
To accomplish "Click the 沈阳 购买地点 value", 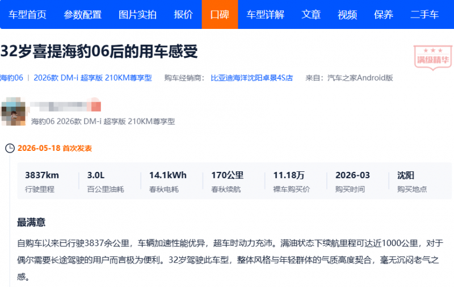I will click(x=406, y=175).
